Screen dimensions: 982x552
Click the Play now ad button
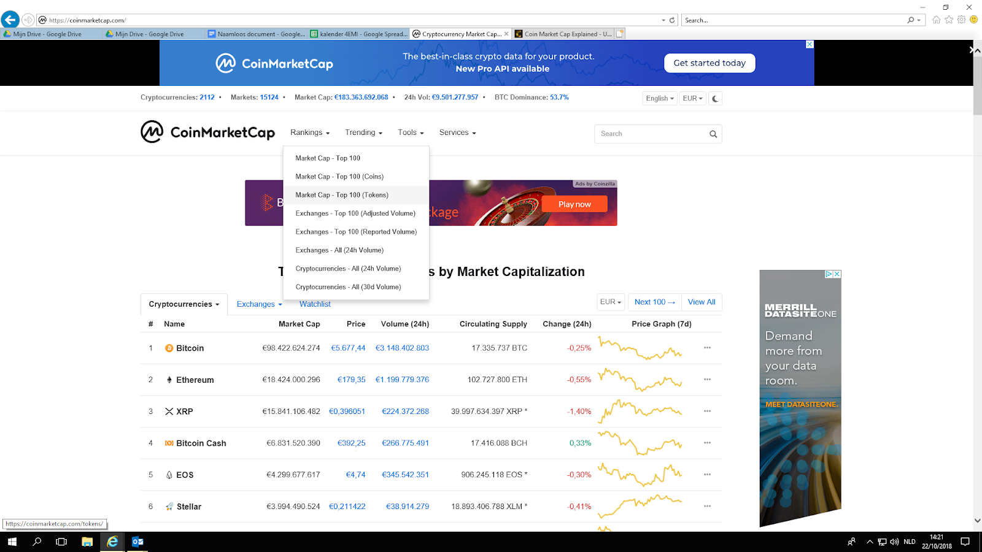574,204
